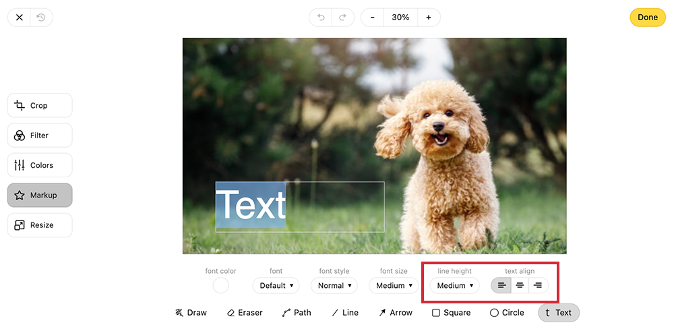The width and height of the screenshot is (674, 329).
Task: Open the font size Medium dropdown
Action: click(x=394, y=286)
